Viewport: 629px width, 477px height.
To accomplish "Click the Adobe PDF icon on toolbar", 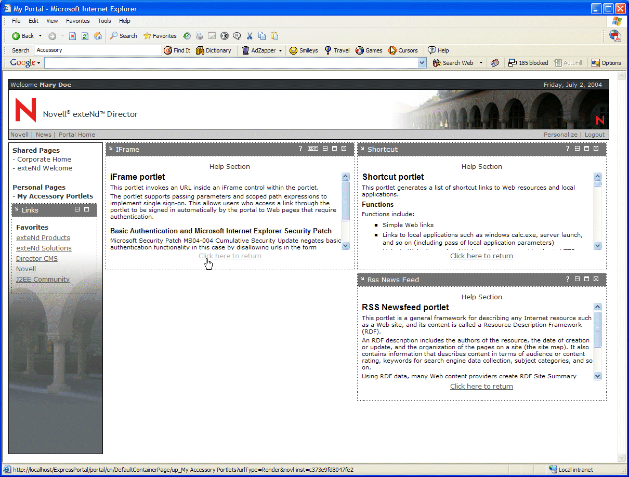I will pyautogui.click(x=615, y=36).
